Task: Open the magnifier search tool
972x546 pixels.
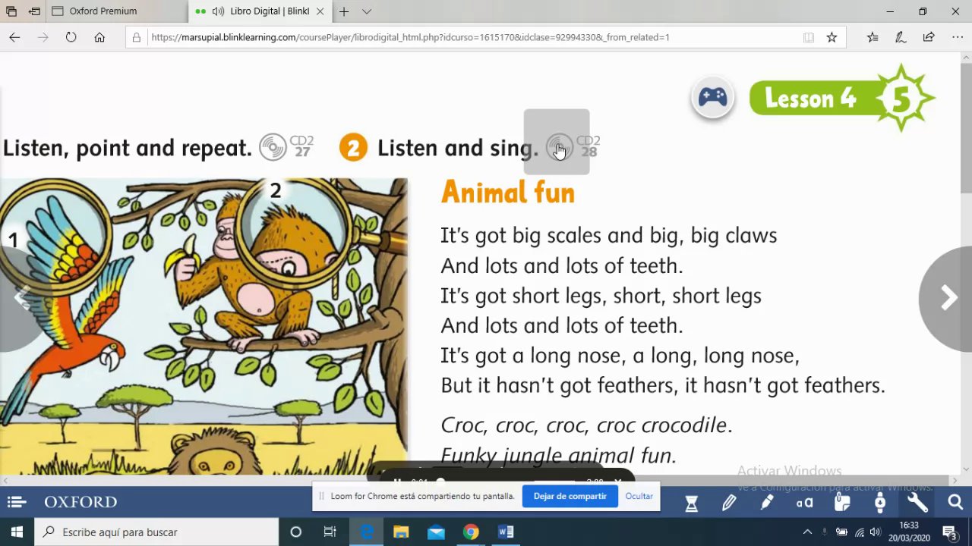Action: pyautogui.click(x=955, y=503)
